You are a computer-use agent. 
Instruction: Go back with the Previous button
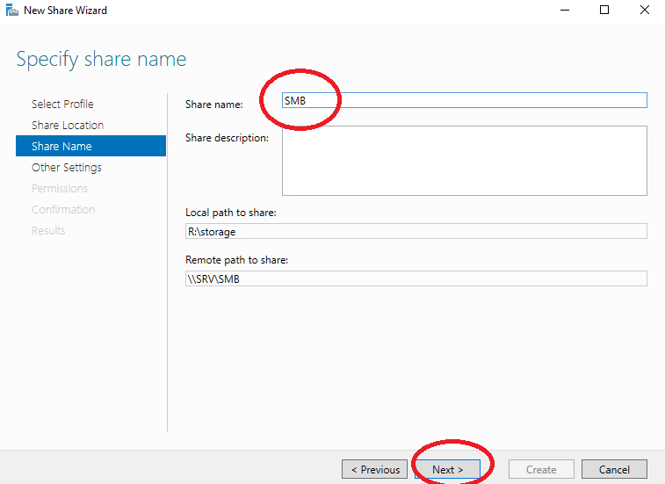(x=374, y=469)
